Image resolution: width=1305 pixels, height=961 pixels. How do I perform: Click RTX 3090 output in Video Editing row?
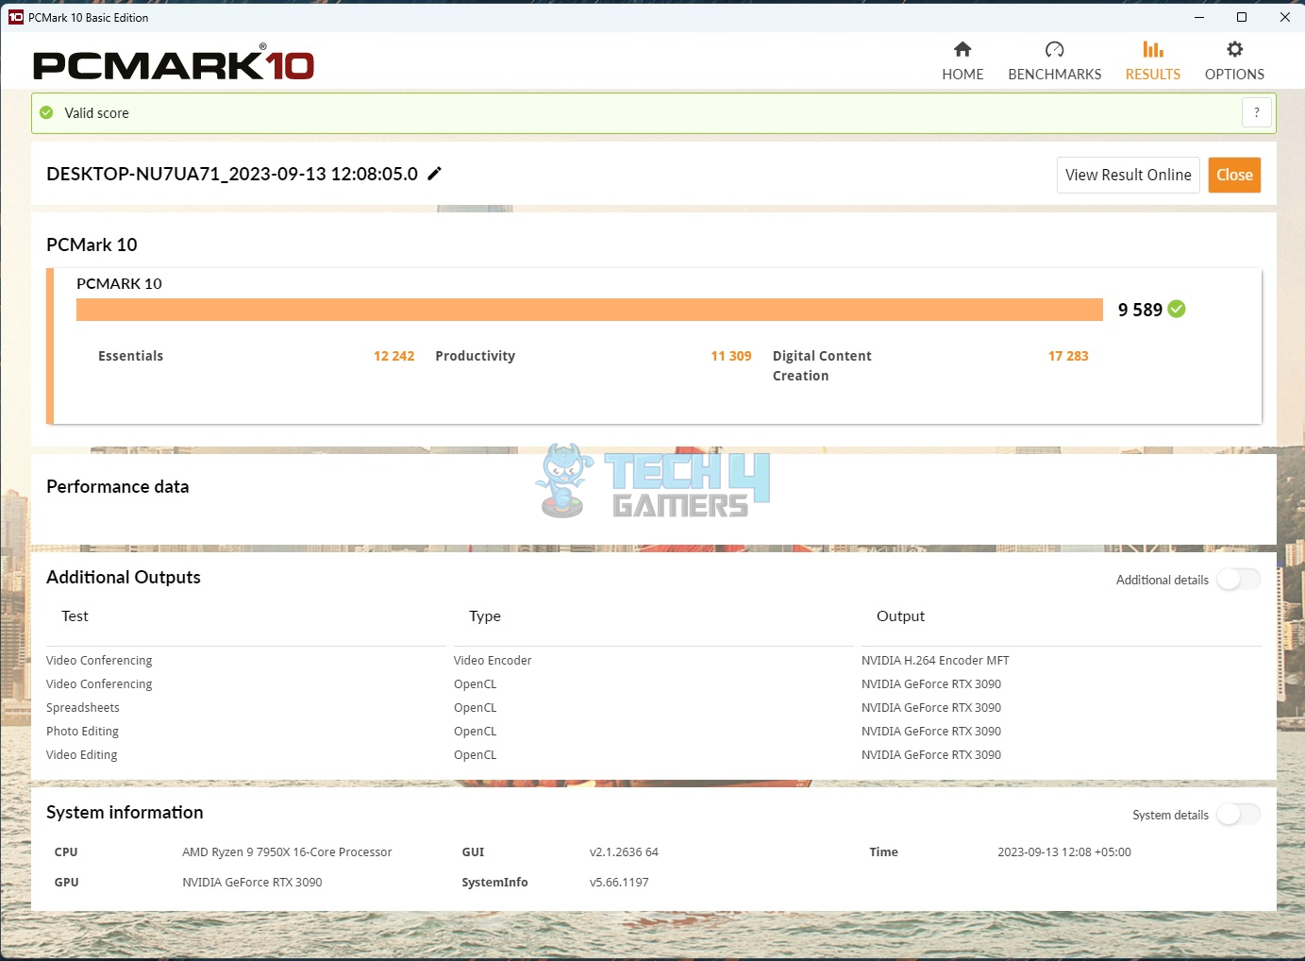tap(931, 754)
